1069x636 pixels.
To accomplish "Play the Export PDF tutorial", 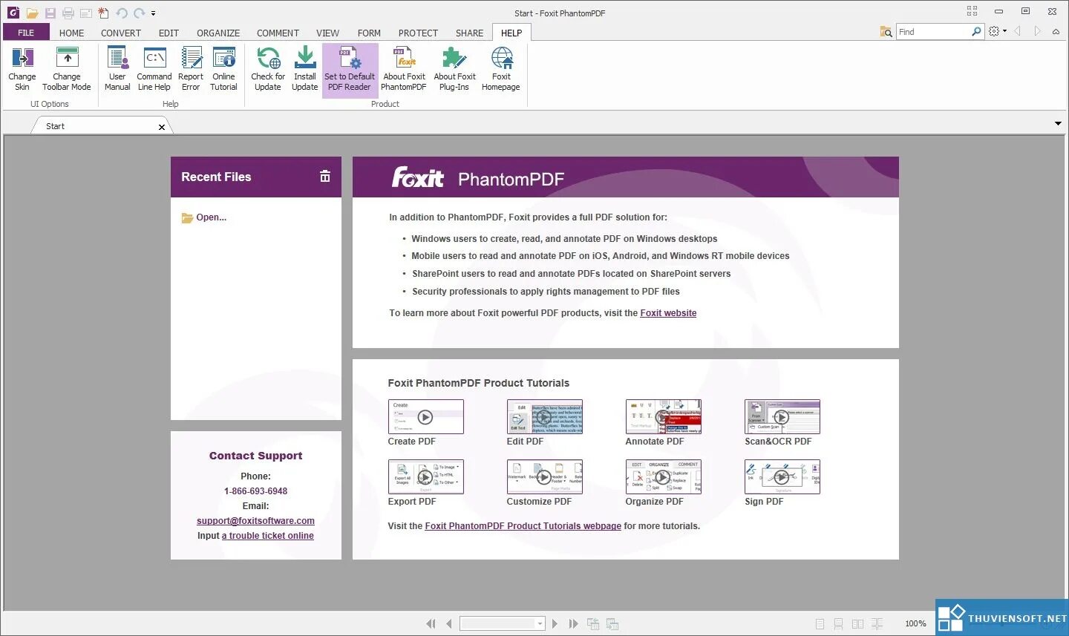I will click(x=425, y=477).
